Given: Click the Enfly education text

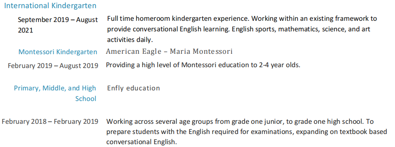Looking at the screenshot, I should (134, 88).
